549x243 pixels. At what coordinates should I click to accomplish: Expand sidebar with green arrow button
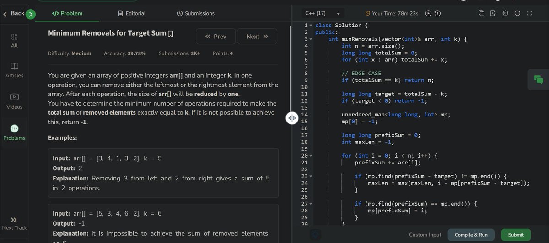[31, 14]
